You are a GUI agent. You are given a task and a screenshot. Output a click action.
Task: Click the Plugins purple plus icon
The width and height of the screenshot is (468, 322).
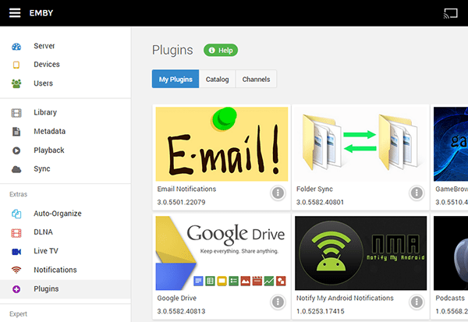16,289
